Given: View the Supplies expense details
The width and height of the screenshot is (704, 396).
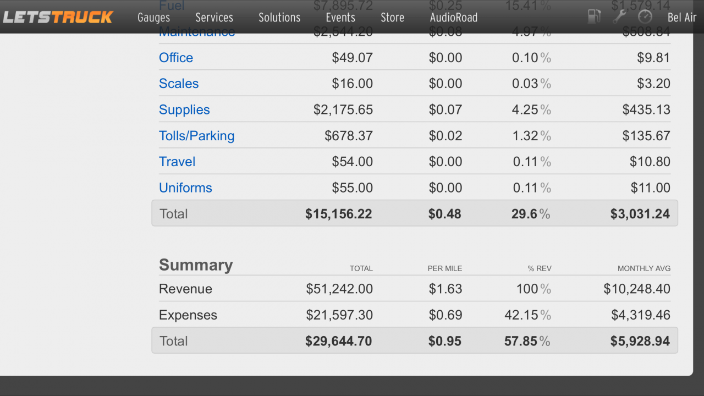Looking at the screenshot, I should 184,109.
